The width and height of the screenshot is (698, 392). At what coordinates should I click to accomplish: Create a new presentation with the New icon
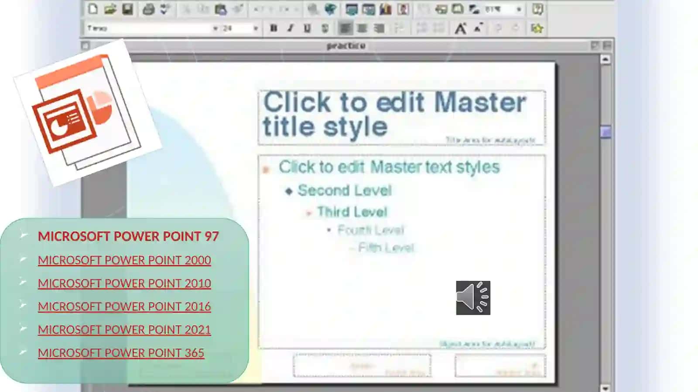click(x=93, y=9)
